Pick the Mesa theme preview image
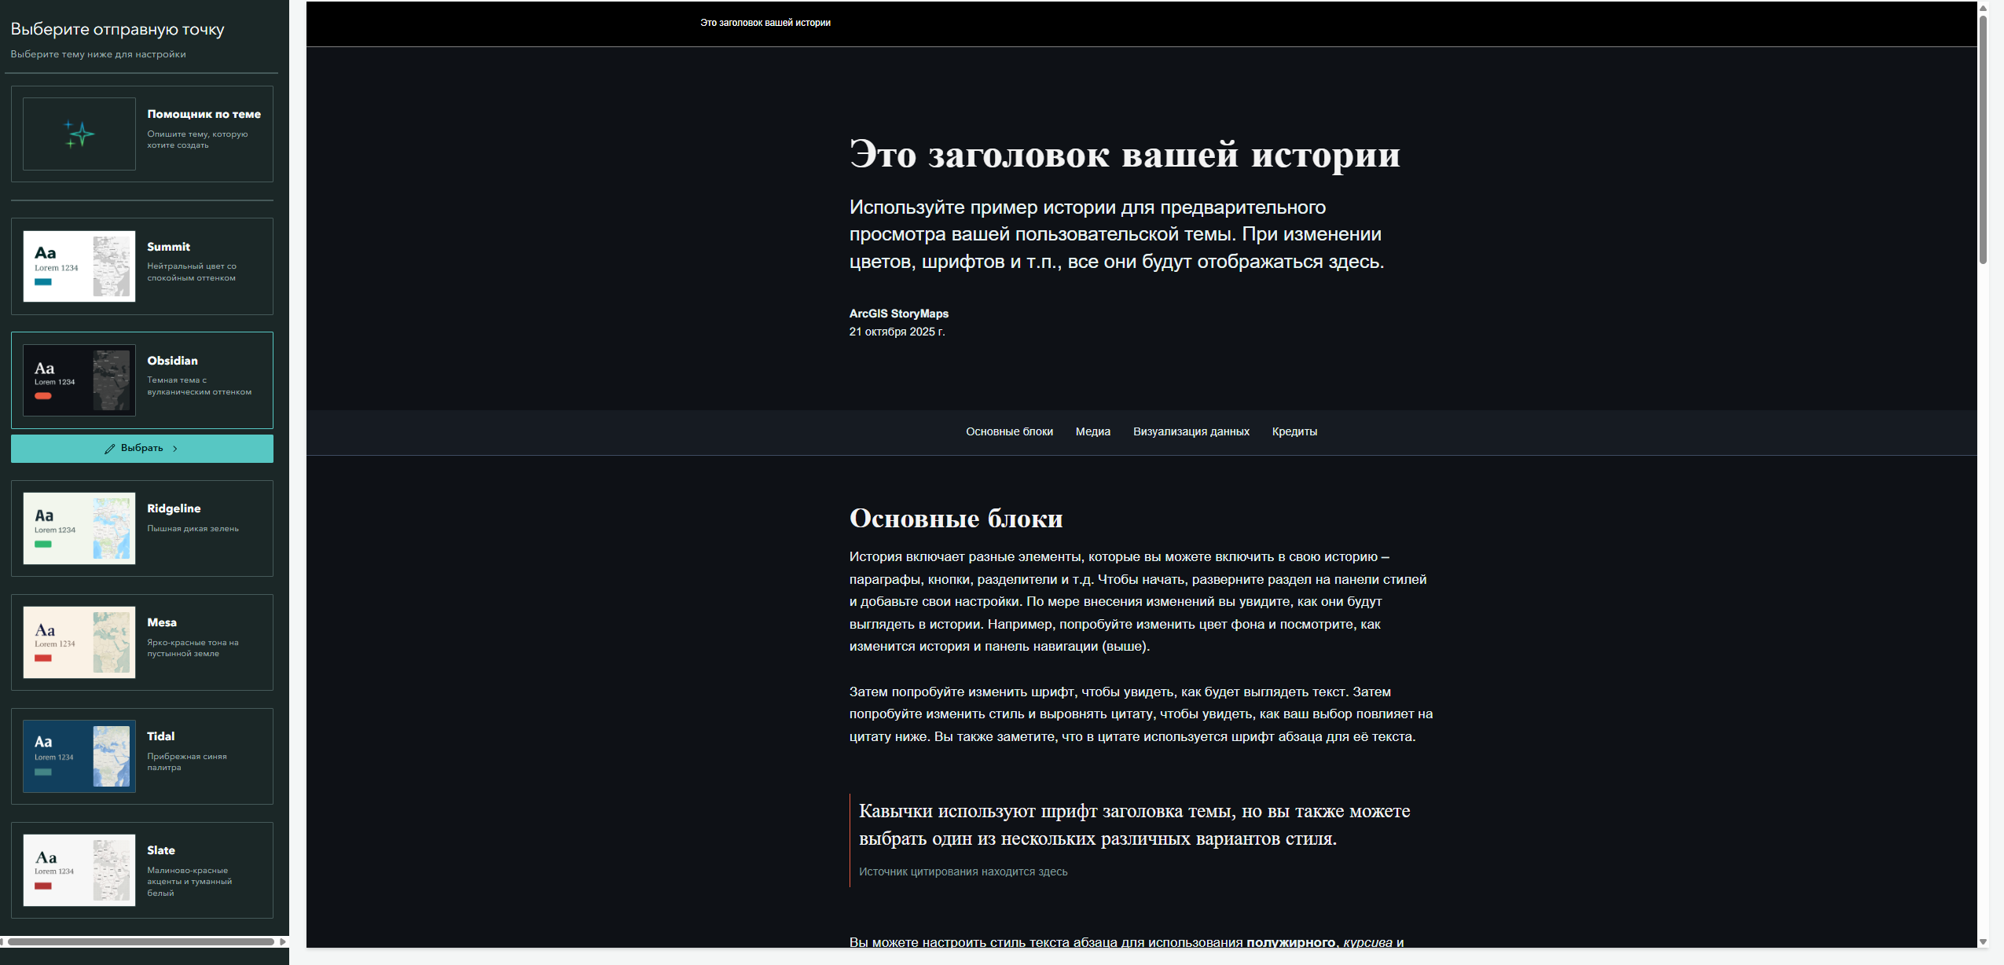Screen dimensions: 2004x965 79,642
